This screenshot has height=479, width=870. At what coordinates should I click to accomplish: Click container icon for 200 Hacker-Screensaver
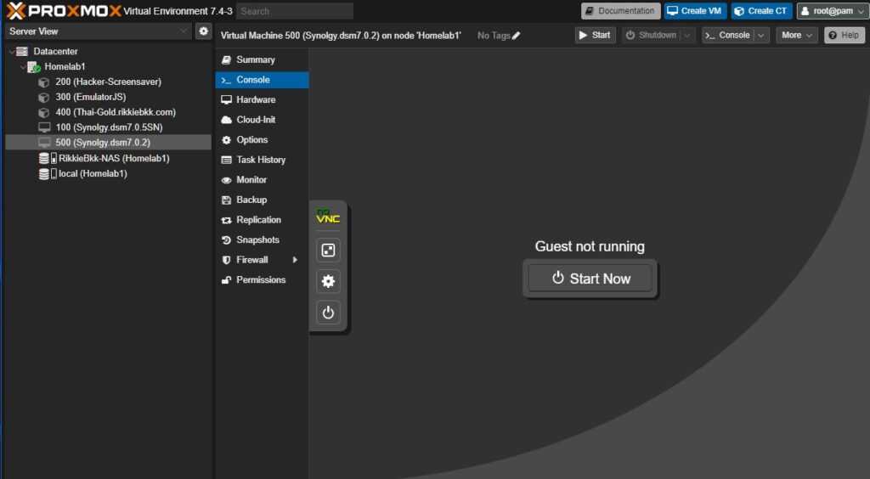click(44, 82)
